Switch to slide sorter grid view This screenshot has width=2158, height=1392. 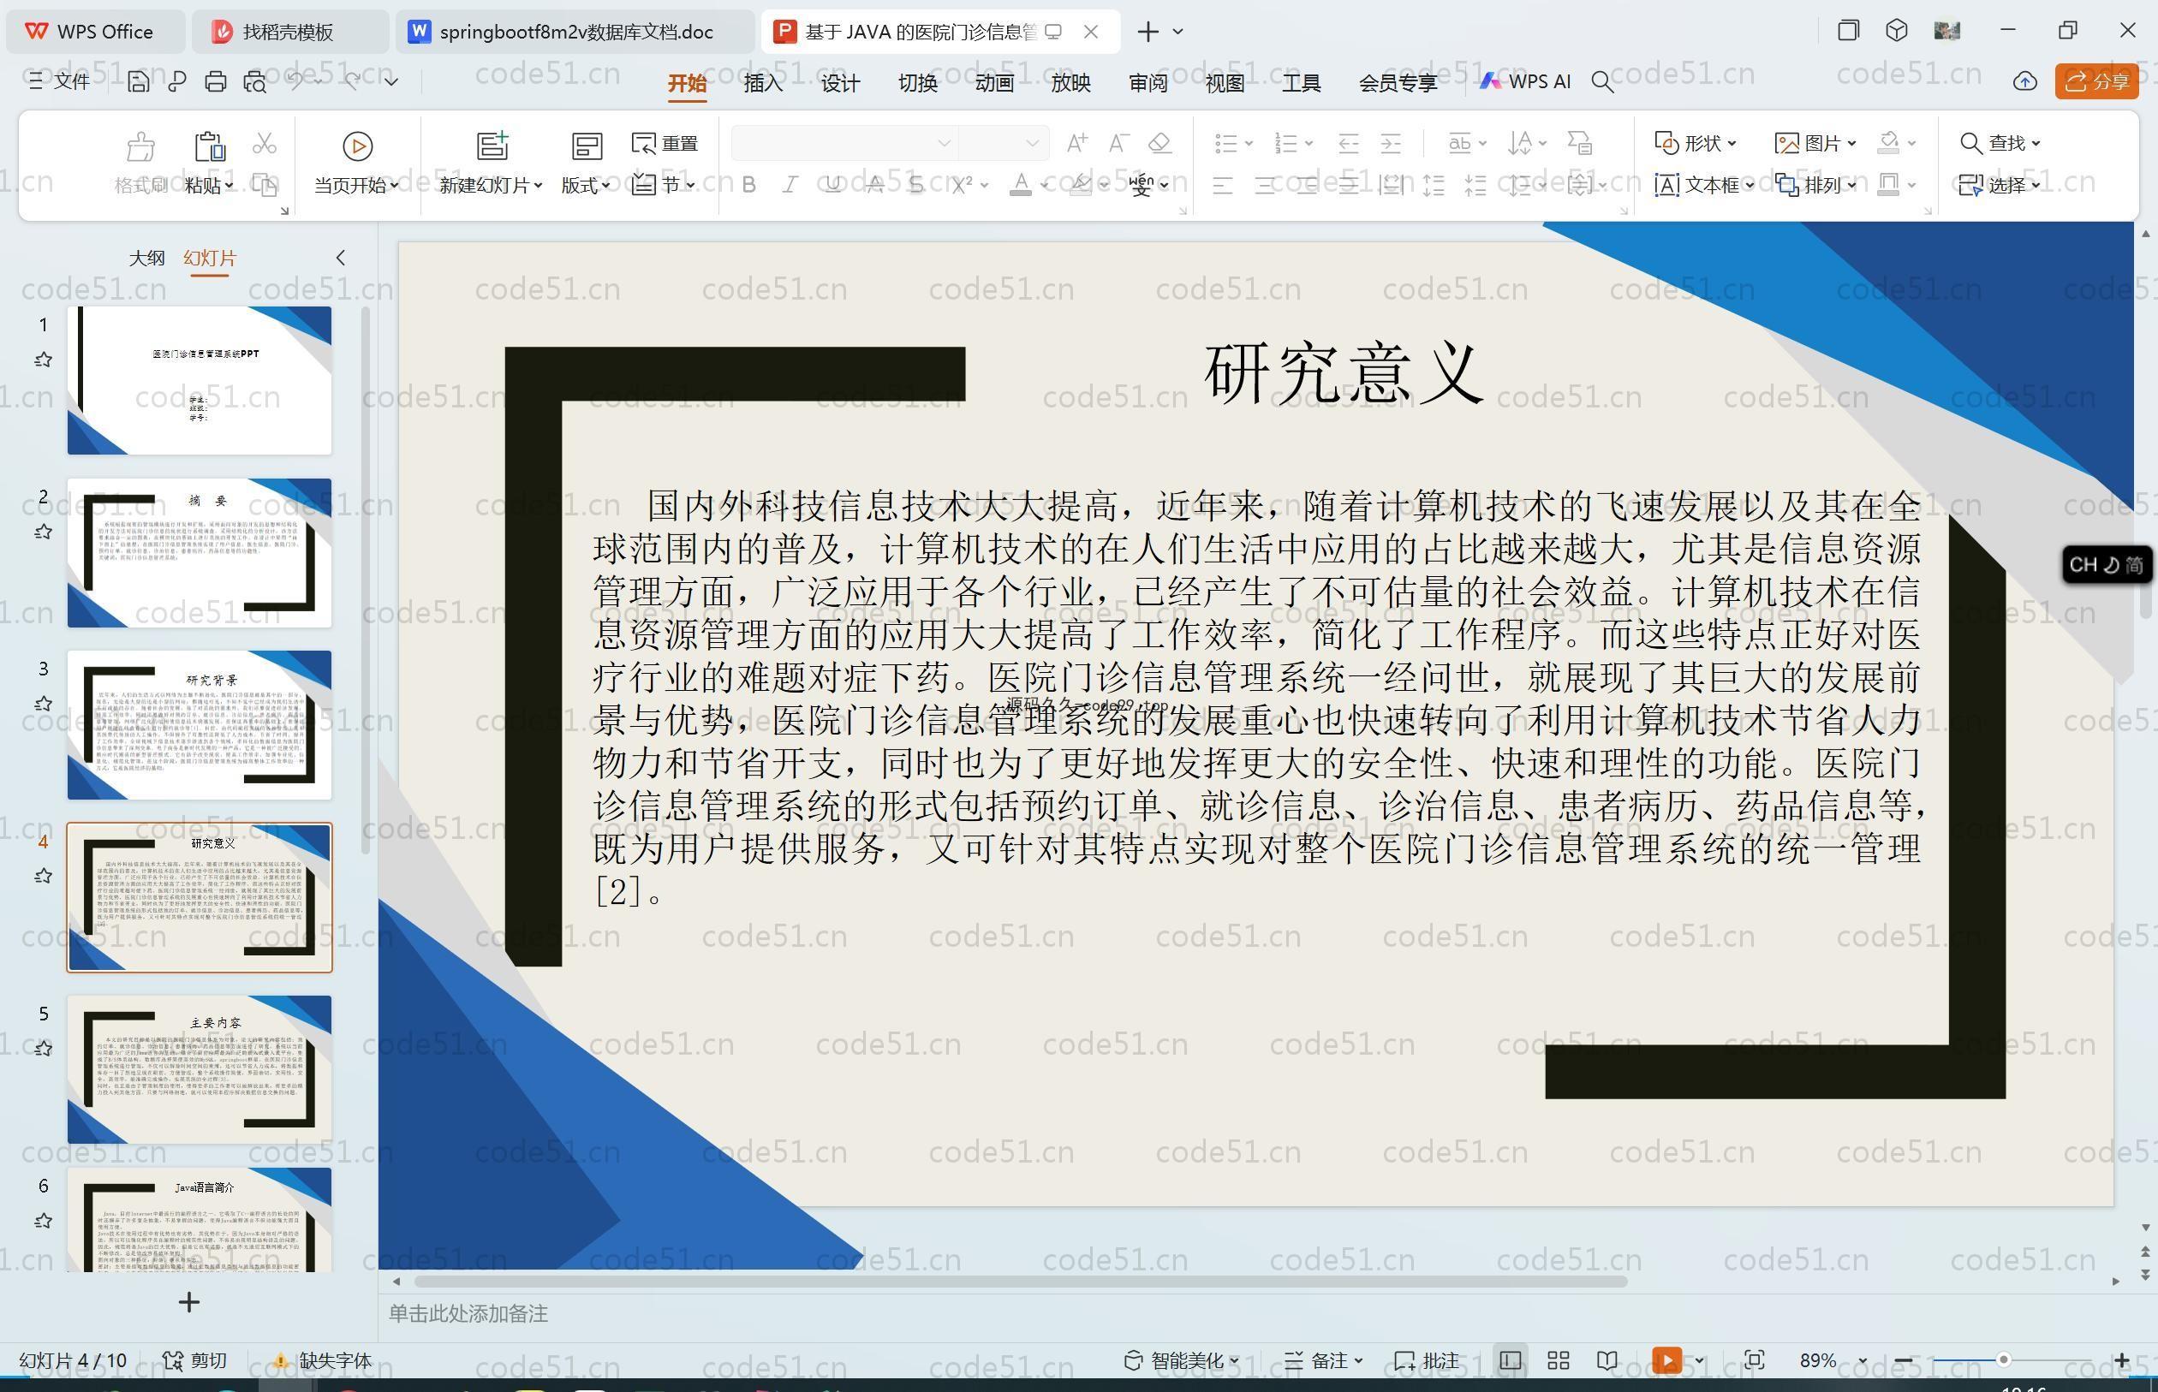tap(1558, 1360)
